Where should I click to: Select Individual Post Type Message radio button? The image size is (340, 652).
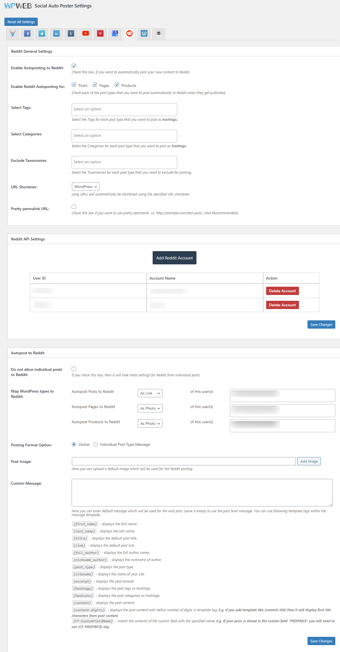(96, 444)
